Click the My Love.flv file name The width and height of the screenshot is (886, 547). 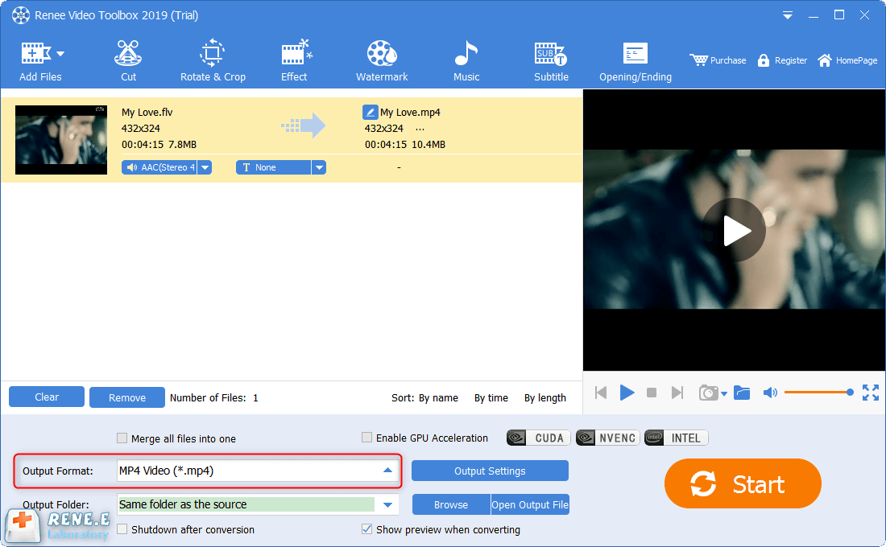[x=147, y=113]
